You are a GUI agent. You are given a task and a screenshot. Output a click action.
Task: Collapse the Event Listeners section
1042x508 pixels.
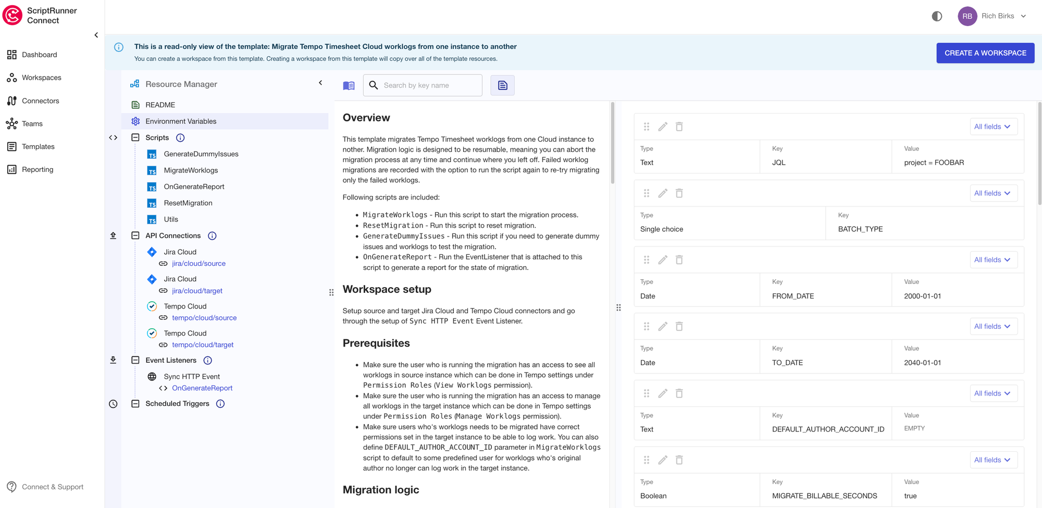(x=135, y=360)
